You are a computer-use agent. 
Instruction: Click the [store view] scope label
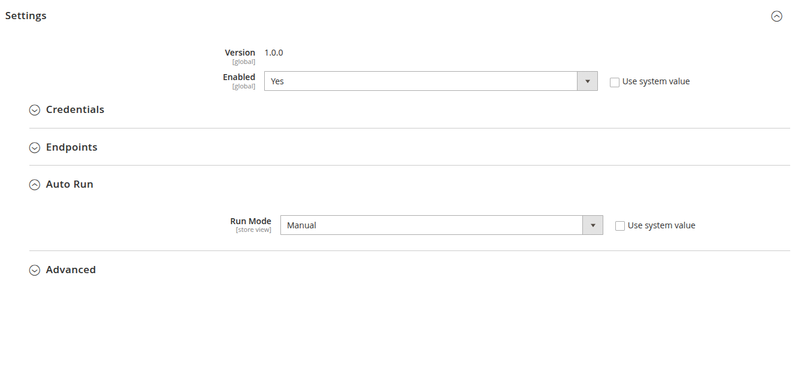coord(253,230)
